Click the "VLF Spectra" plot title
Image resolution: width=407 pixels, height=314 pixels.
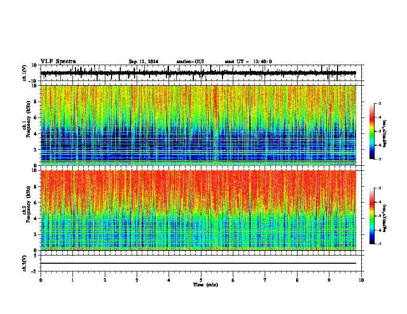pyautogui.click(x=58, y=62)
